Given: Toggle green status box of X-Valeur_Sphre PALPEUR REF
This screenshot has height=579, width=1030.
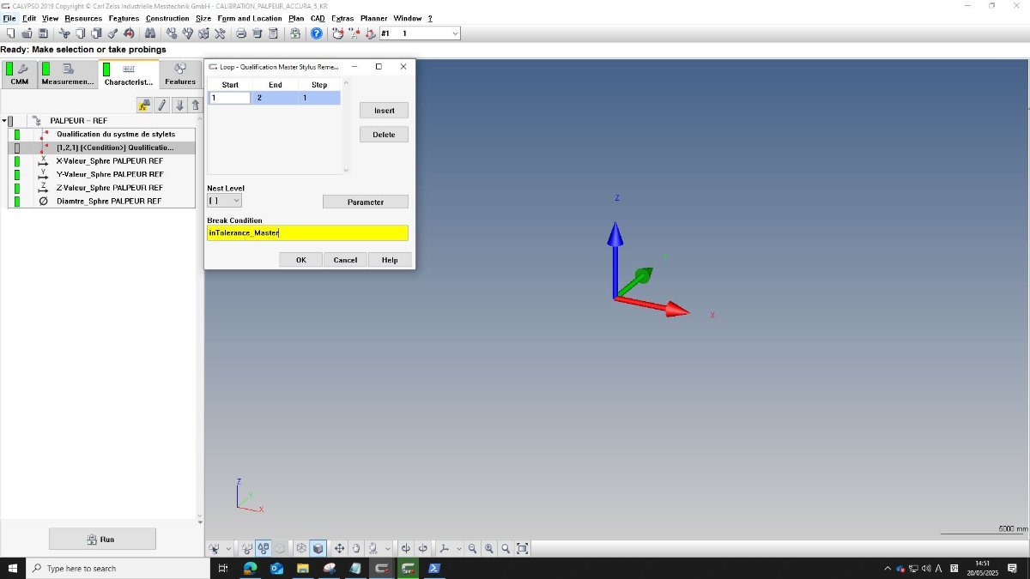Looking at the screenshot, I should tap(17, 161).
